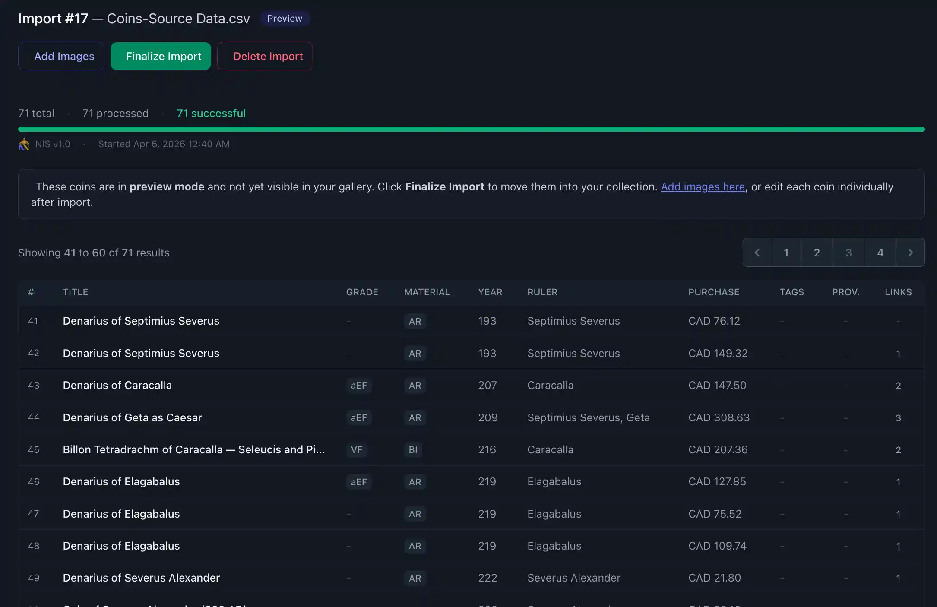937x607 pixels.
Task: Click the NIS importer logo icon
Action: pos(24,144)
